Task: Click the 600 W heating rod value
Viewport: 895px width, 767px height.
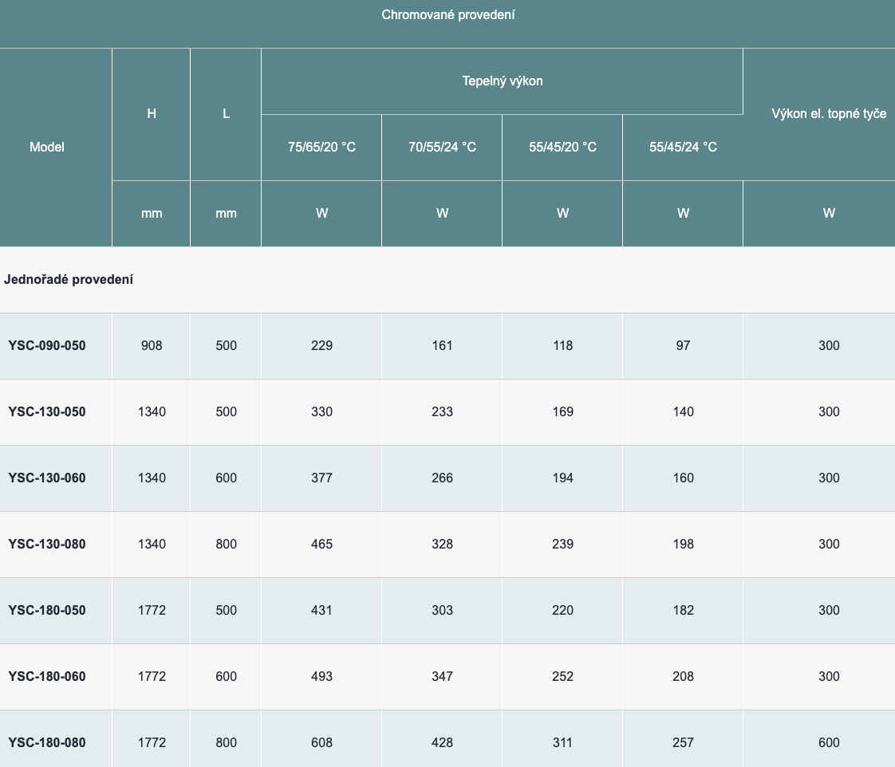Action: 829,742
